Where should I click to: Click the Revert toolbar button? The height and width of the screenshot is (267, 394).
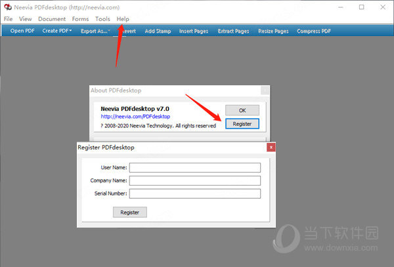click(x=127, y=31)
